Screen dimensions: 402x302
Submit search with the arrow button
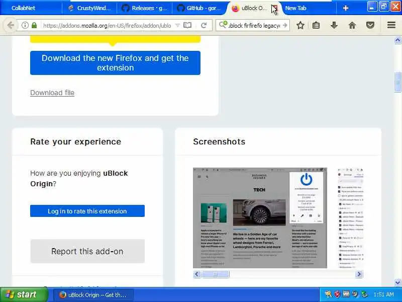pos(285,25)
